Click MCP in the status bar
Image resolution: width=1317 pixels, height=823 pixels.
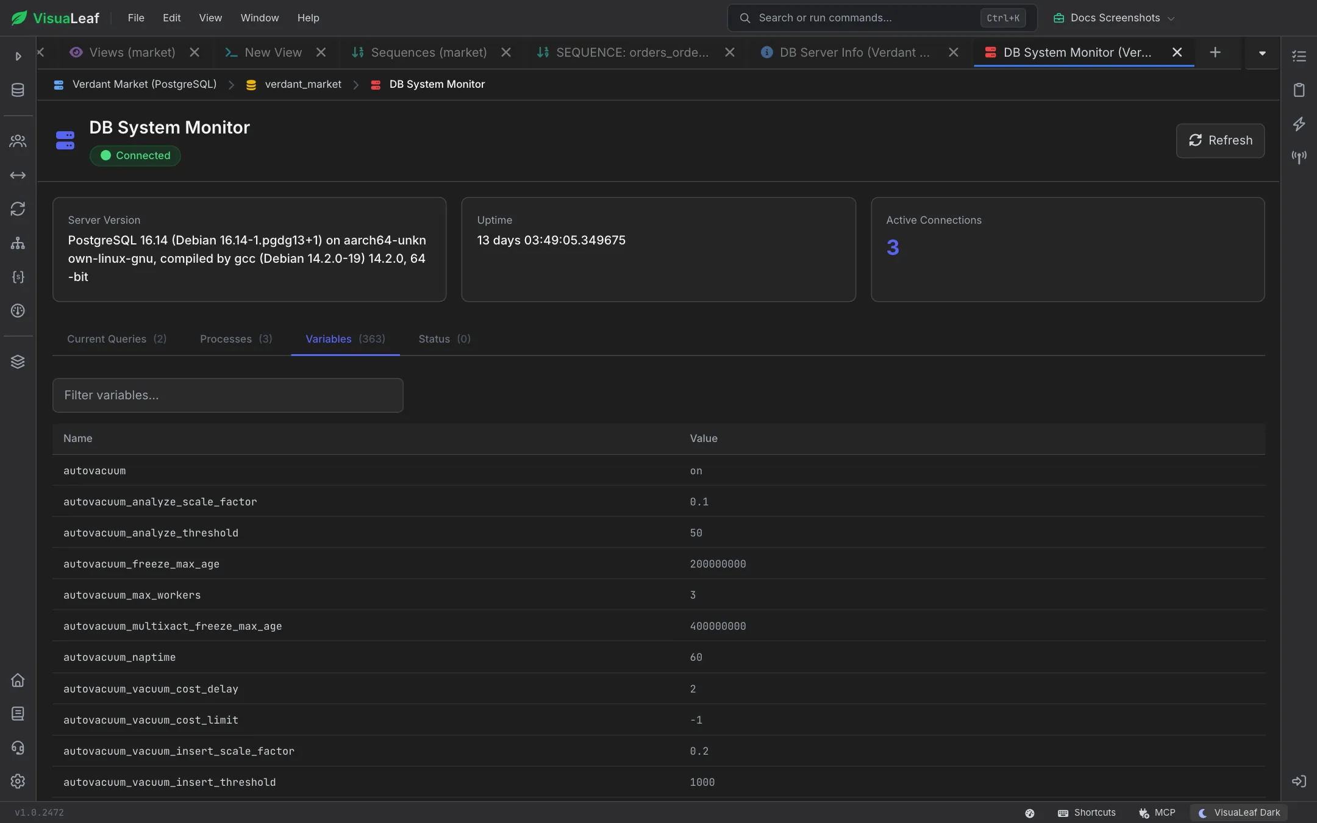[1157, 813]
